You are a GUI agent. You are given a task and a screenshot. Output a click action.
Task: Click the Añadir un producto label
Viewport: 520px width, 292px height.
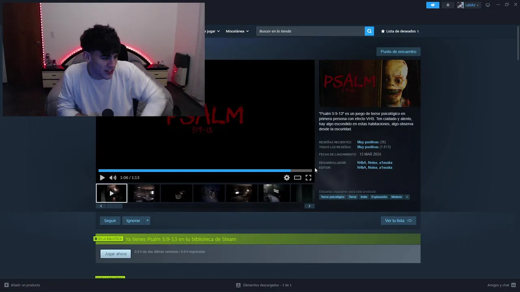click(x=25, y=285)
